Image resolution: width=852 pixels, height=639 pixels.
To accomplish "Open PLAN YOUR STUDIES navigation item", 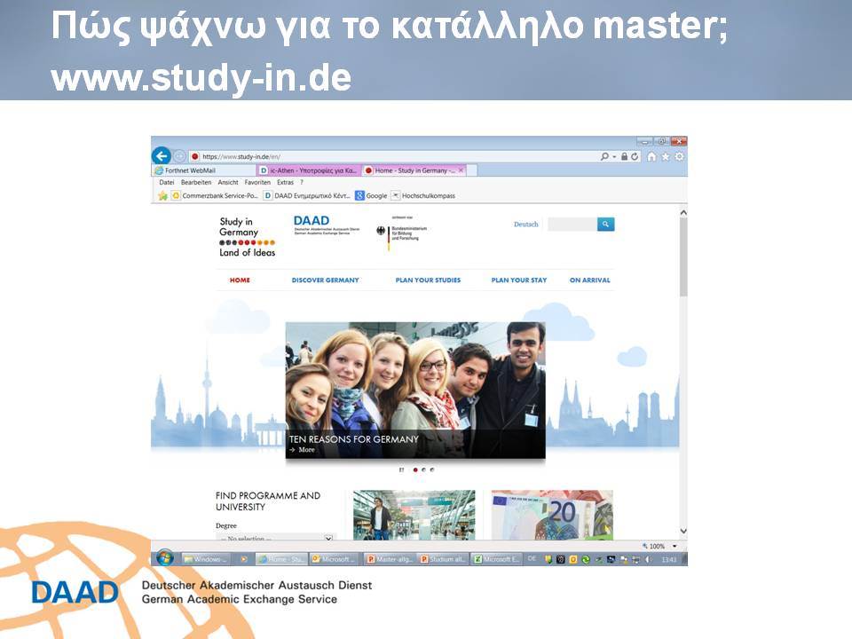I will (428, 280).
